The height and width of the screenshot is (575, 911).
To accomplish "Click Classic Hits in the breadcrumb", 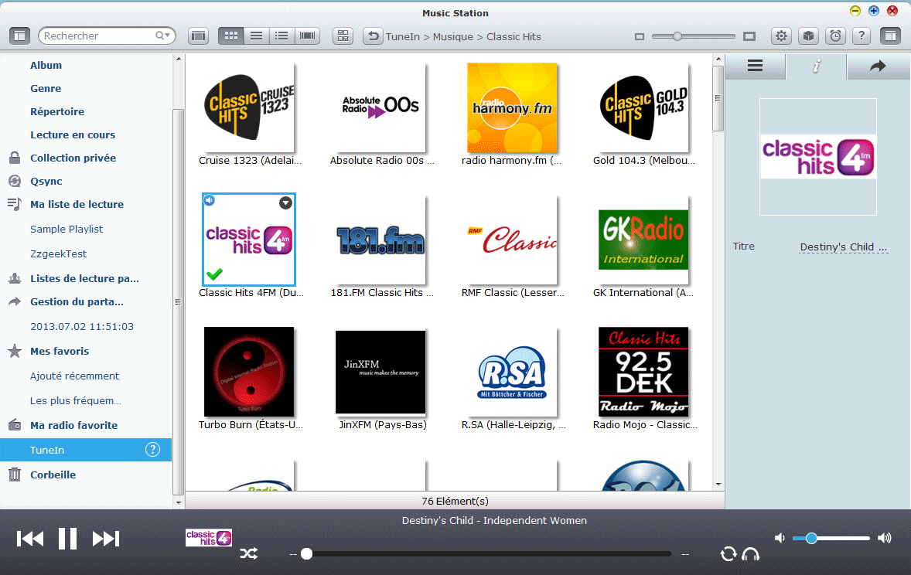I will click(x=514, y=36).
